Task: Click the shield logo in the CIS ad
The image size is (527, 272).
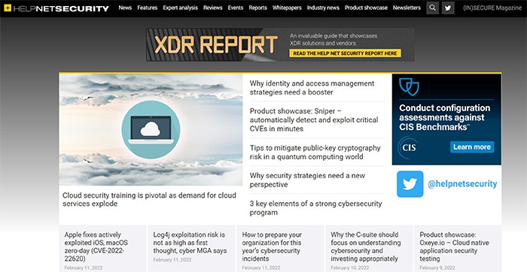Action: pyautogui.click(x=409, y=86)
